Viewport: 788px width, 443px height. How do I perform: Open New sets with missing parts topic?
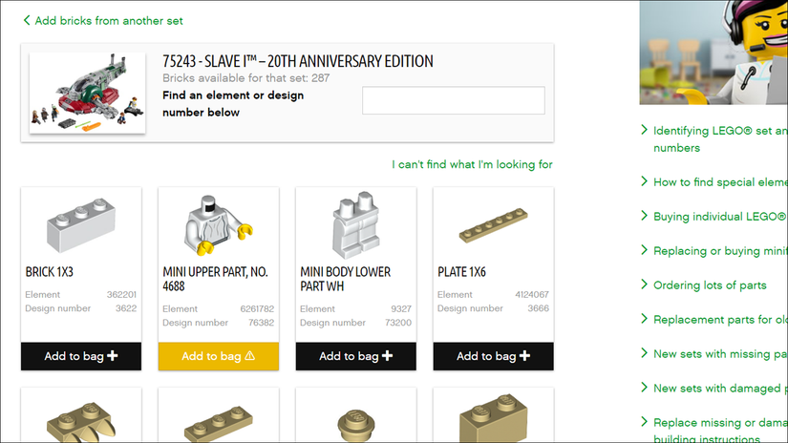(718, 354)
